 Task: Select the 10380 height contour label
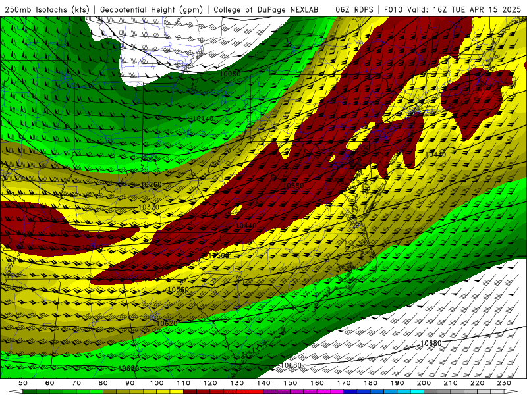[x=293, y=186]
